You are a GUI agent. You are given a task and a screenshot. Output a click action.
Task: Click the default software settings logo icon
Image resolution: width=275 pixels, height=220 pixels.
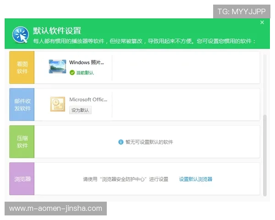click(21, 35)
